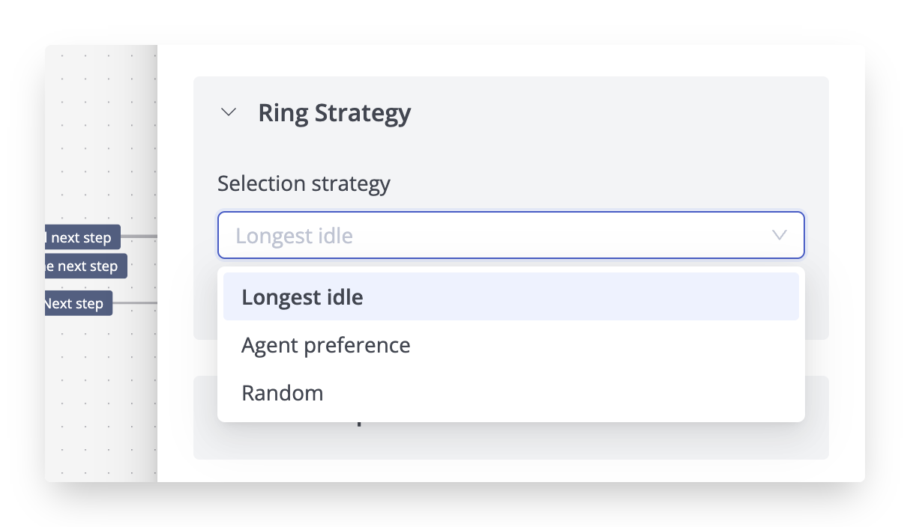Click the Ring Strategy section title
The image size is (910, 527).
[334, 113]
